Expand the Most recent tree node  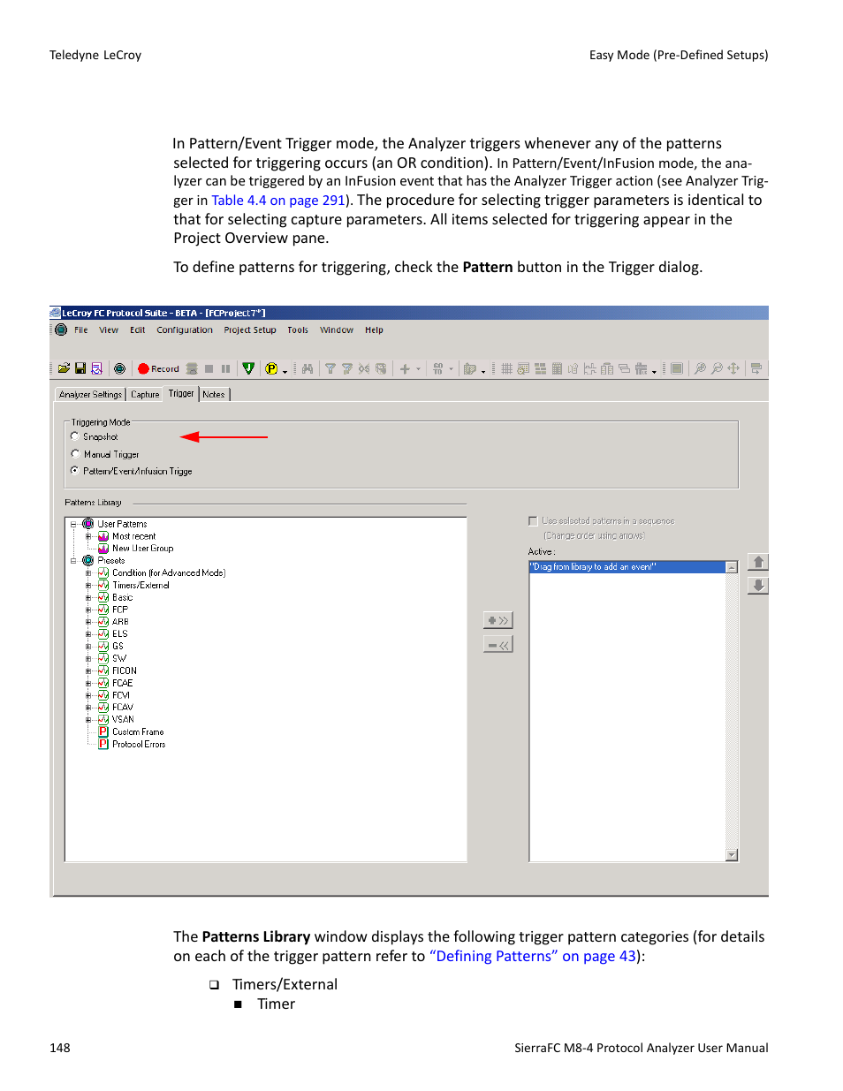[x=88, y=536]
